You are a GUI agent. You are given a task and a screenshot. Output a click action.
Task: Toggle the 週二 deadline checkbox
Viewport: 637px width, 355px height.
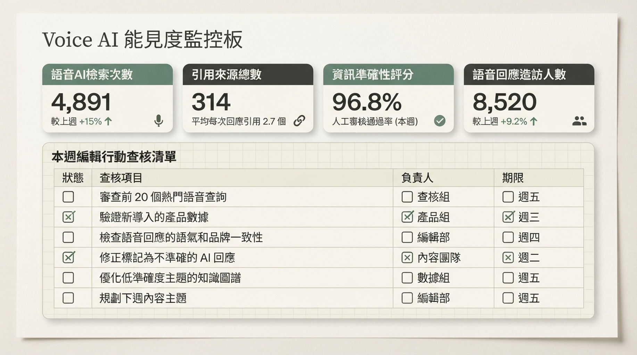508,258
